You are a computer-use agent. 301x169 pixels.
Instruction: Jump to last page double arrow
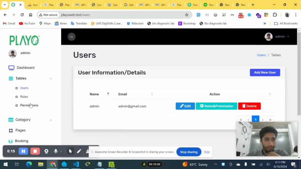click(270, 119)
